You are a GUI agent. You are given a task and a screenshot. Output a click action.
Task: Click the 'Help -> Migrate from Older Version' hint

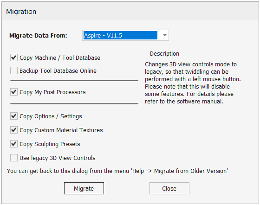pyautogui.click(x=117, y=171)
